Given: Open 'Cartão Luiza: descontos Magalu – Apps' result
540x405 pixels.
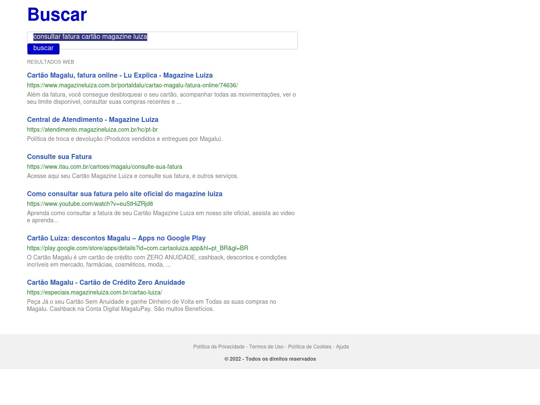Looking at the screenshot, I should pos(116,238).
